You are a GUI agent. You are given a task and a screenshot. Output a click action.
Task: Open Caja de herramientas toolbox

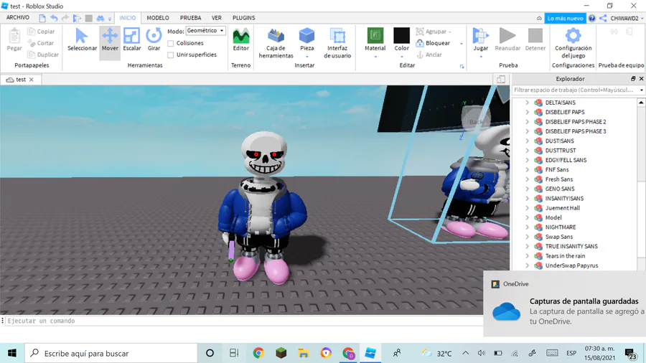[x=276, y=43]
